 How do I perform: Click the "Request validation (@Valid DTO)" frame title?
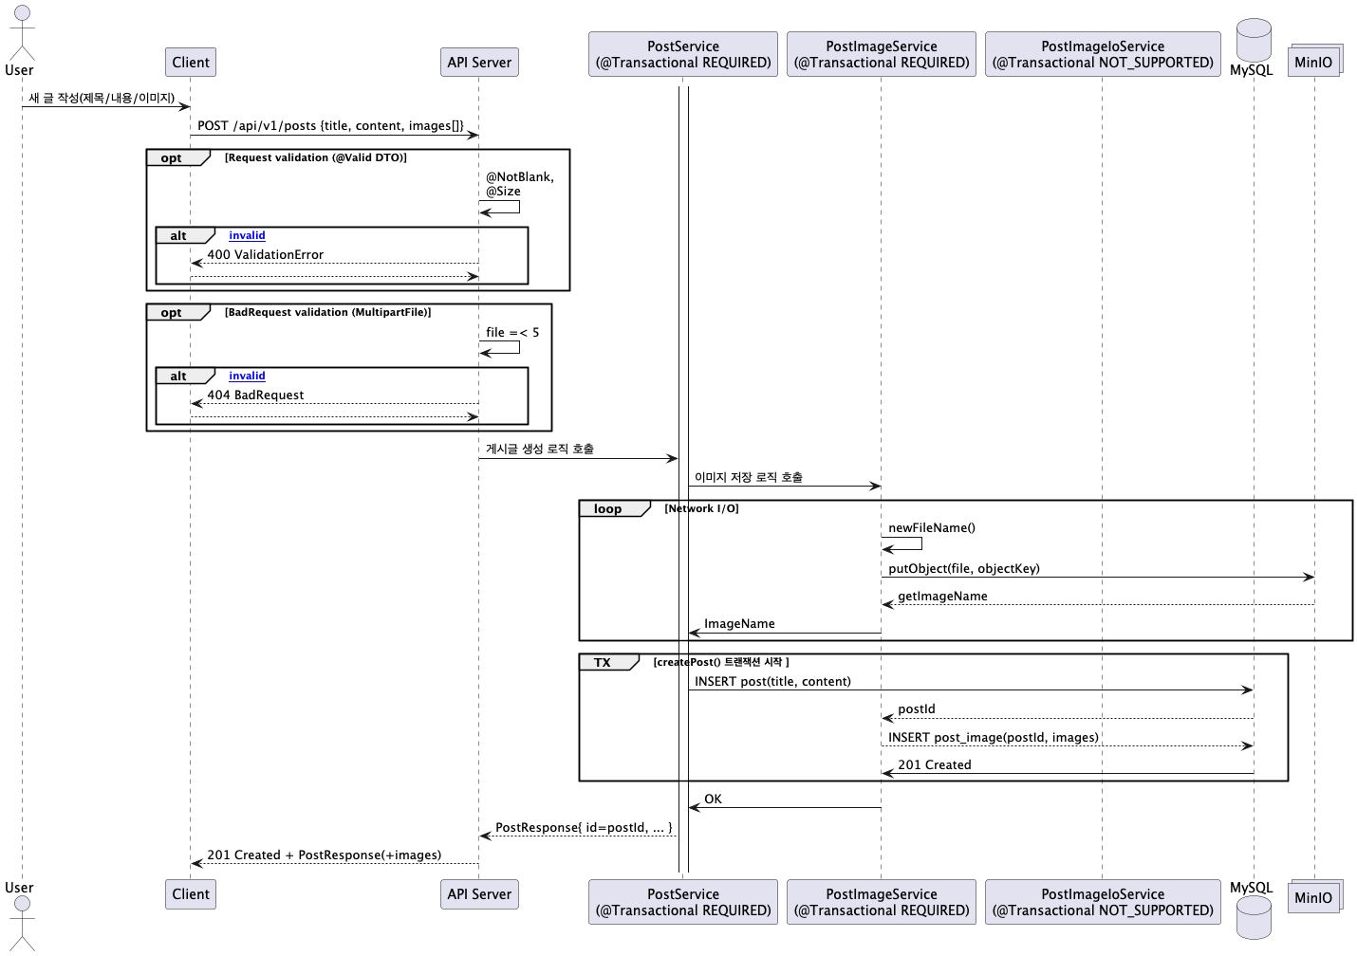pos(316,157)
